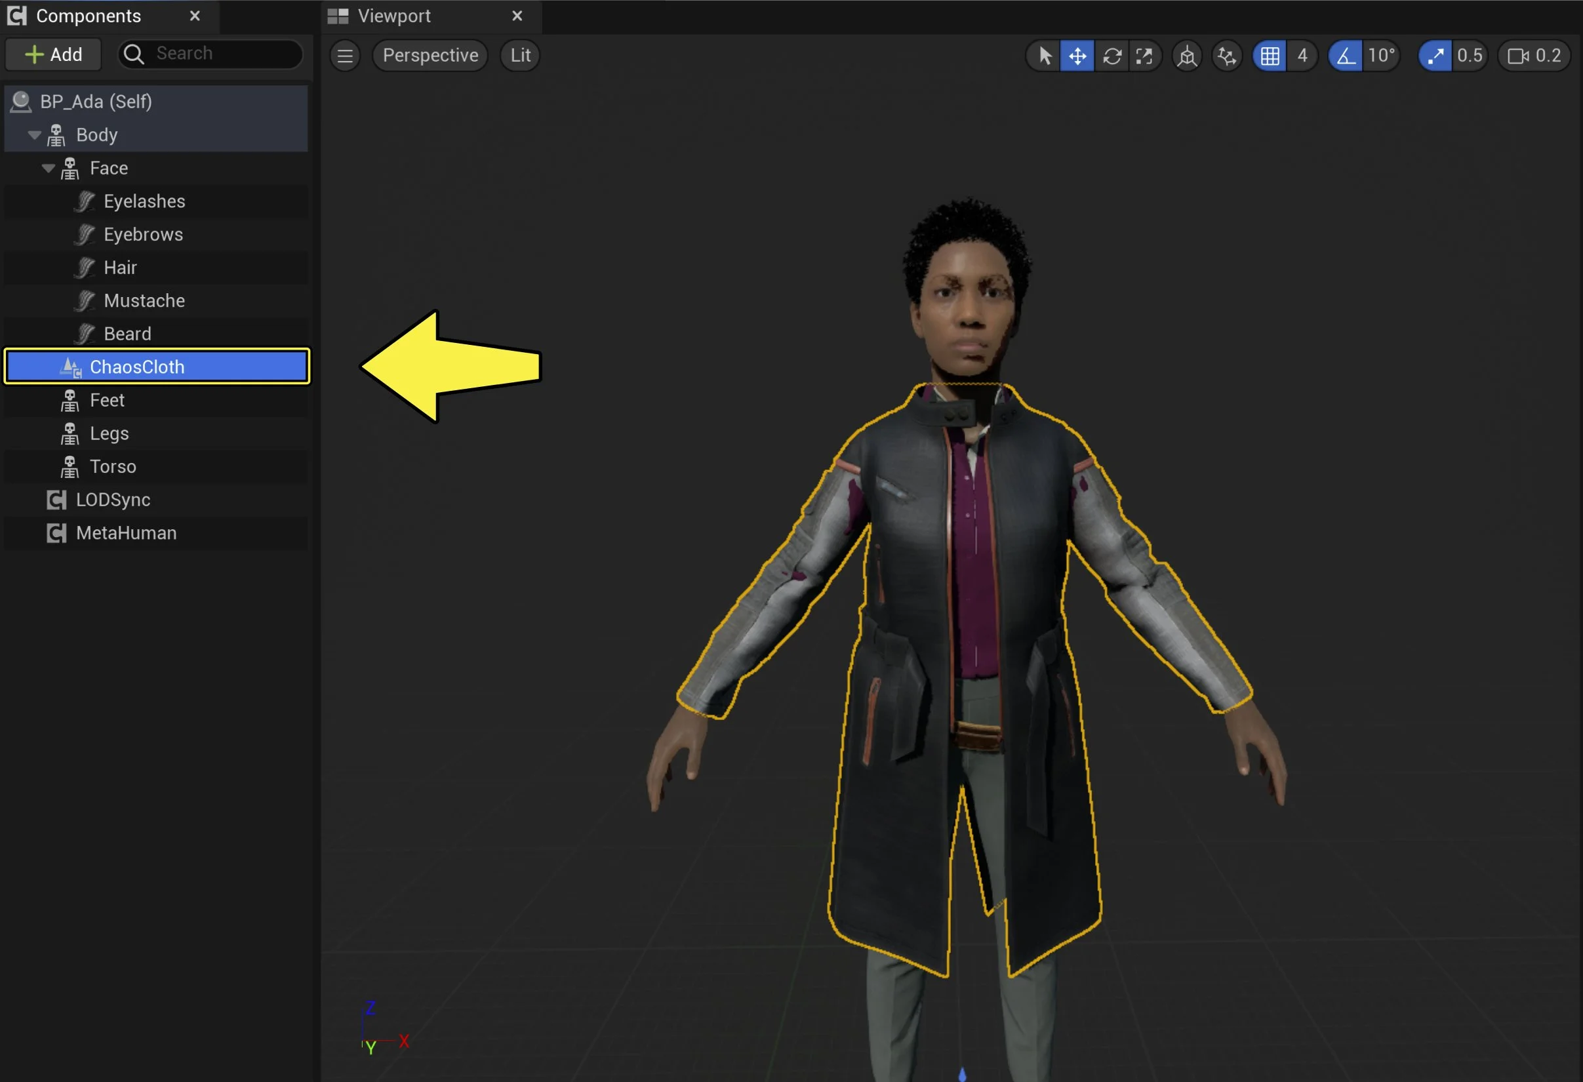Select the MetaHuman component
This screenshot has width=1583, height=1082.
click(x=156, y=533)
